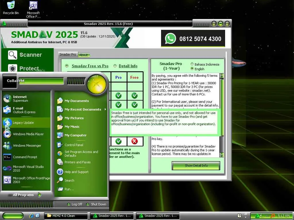The image size is (294, 220).
Task: Click Smadav tray icon in system tray
Action: [257, 216]
